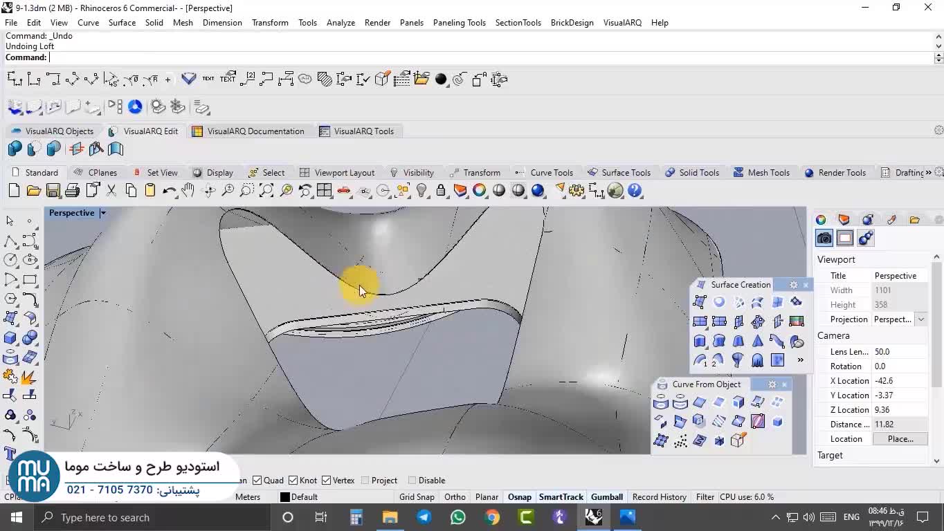This screenshot has width=944, height=531.
Task: Open the Help question mark icon
Action: click(635, 191)
